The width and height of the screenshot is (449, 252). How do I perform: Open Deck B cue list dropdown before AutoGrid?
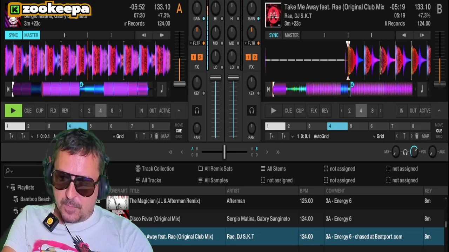coord(292,136)
